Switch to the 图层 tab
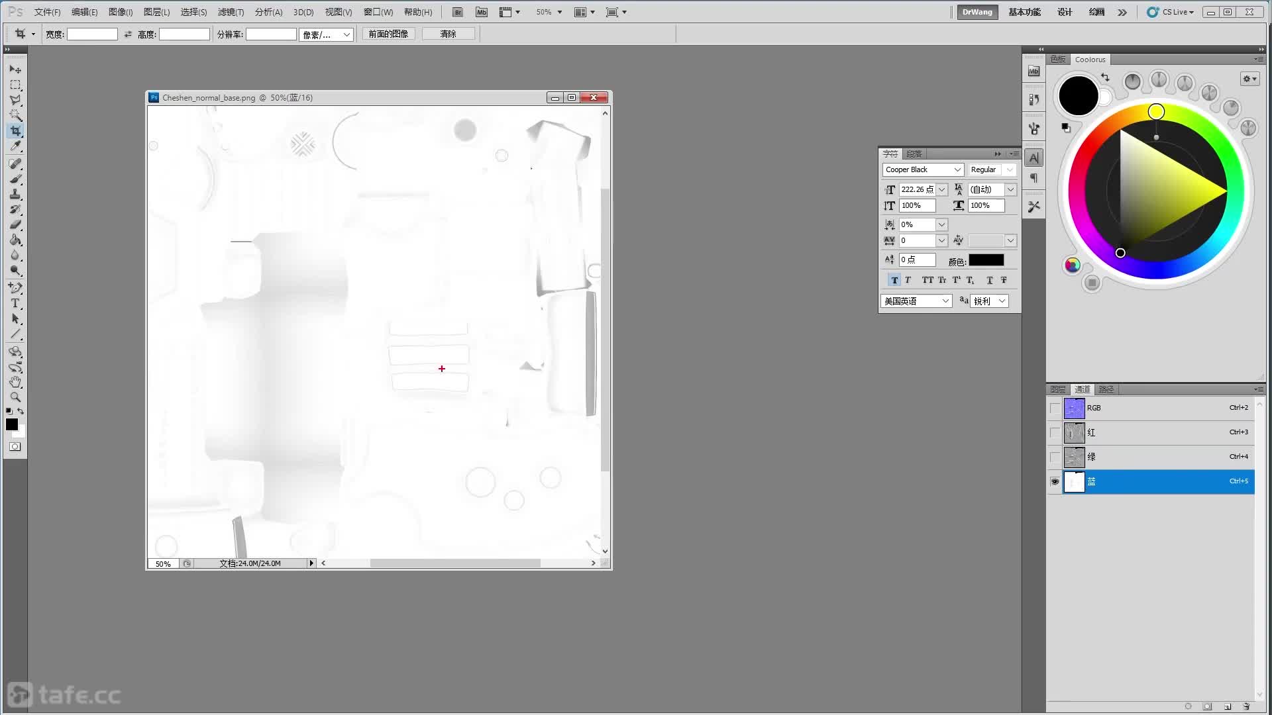This screenshot has width=1272, height=715. (x=1057, y=389)
